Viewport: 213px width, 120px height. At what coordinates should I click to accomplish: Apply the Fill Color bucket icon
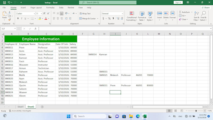40,19
